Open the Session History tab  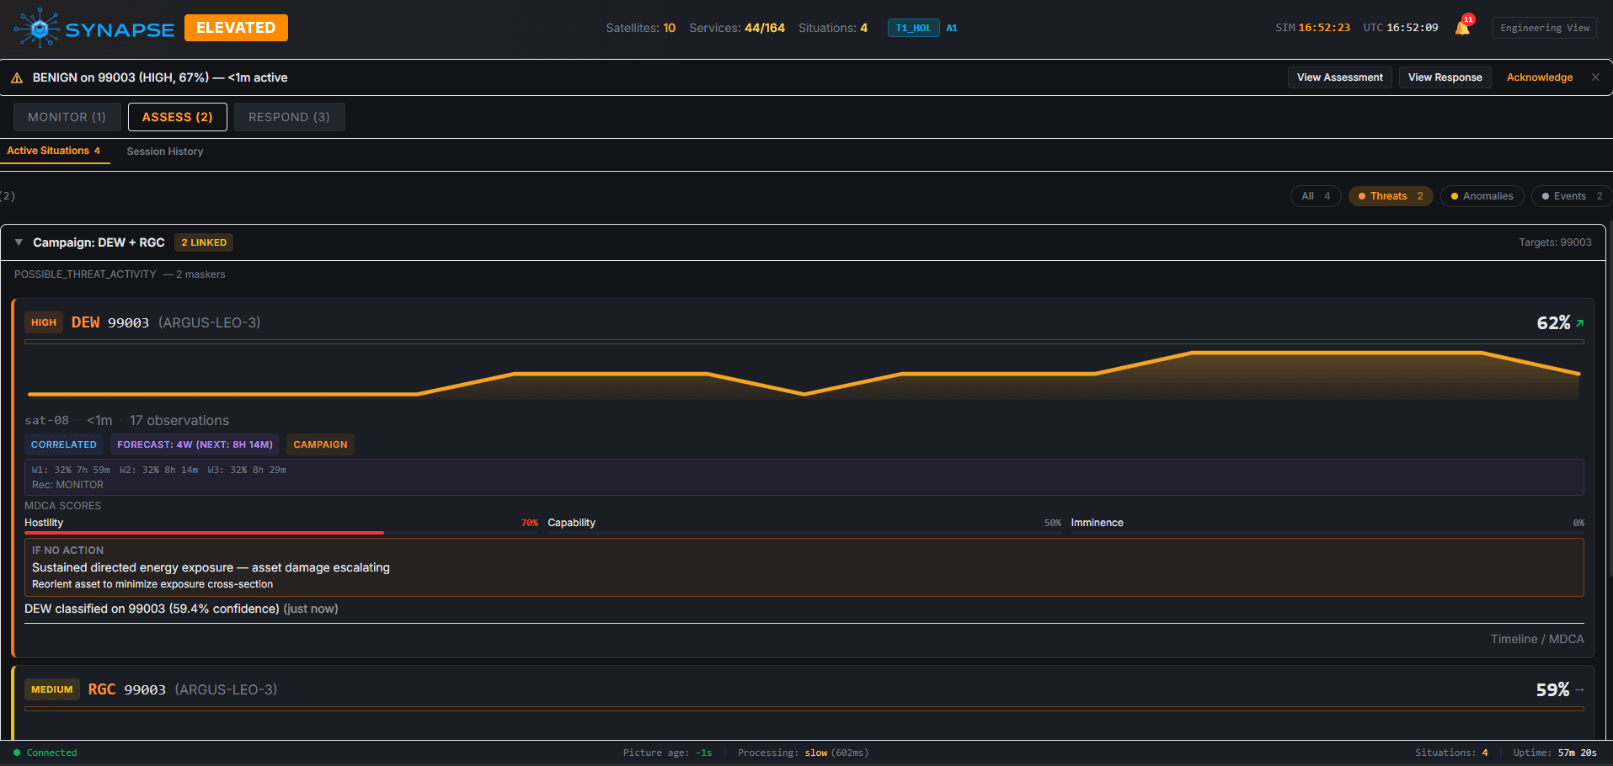tap(165, 152)
